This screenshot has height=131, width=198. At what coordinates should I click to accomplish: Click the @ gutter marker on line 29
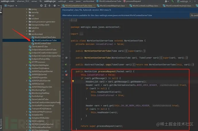pyautogui.click(x=66, y=58)
